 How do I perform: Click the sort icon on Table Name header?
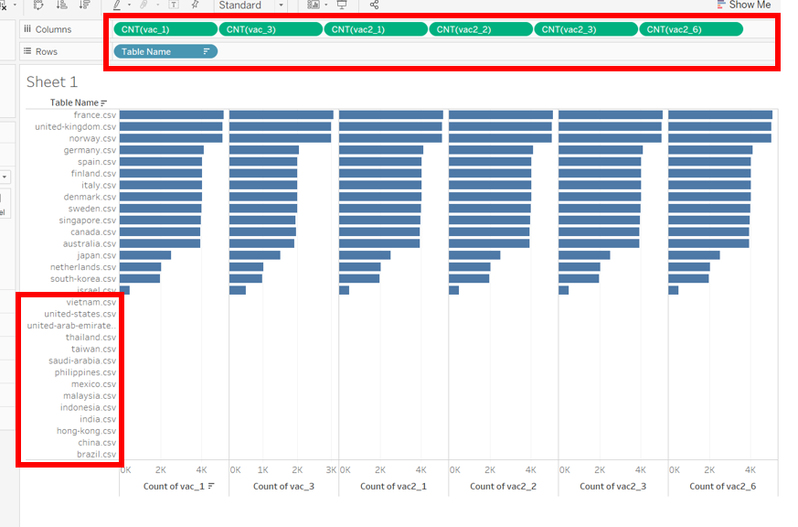104,103
